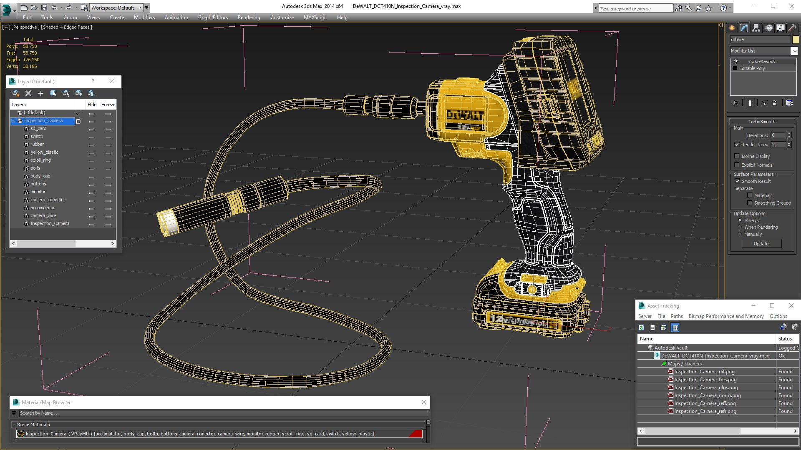This screenshot has width=801, height=450.
Task: Open the Utilities hammer panel tab
Action: coord(792,28)
